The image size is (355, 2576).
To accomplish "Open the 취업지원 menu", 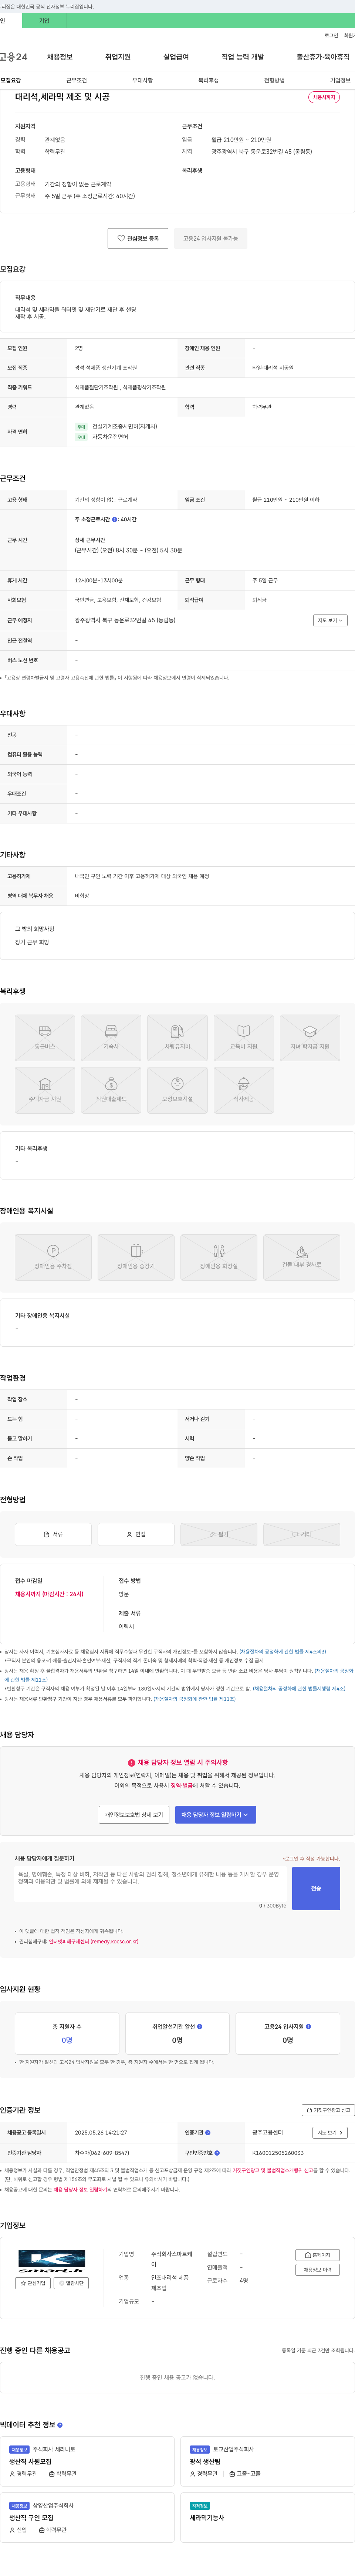I will [x=118, y=57].
